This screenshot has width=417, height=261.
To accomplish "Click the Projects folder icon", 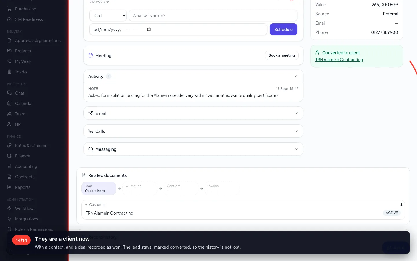I will (9, 51).
